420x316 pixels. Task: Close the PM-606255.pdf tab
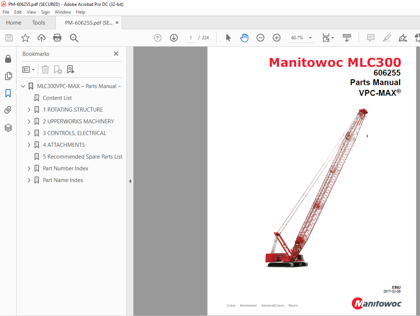pyautogui.click(x=117, y=23)
